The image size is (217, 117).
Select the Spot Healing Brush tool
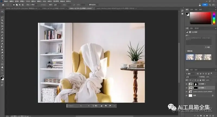2,32
